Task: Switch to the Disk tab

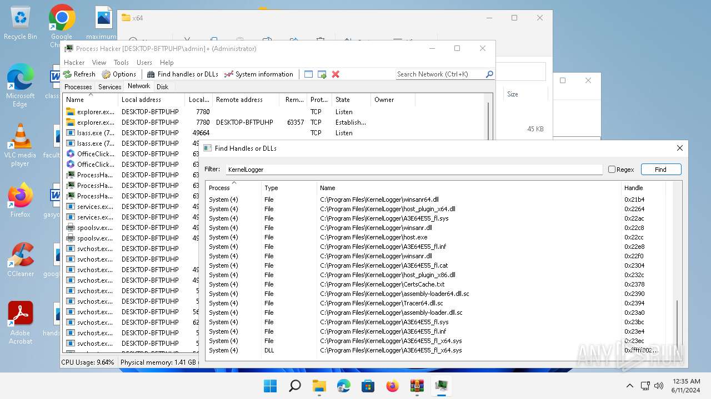Action: [x=162, y=86]
